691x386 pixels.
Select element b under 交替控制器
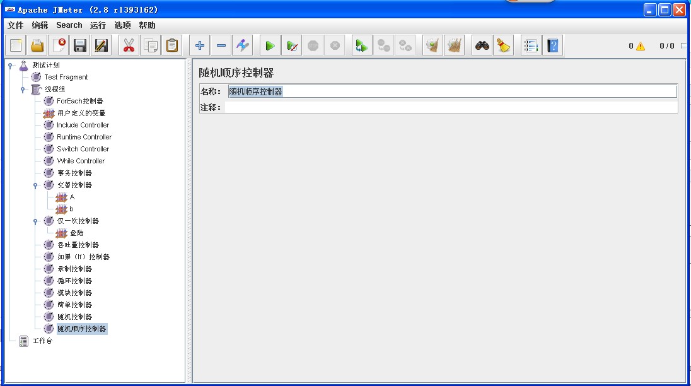click(71, 209)
